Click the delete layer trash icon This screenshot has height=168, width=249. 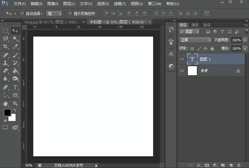point(239,165)
